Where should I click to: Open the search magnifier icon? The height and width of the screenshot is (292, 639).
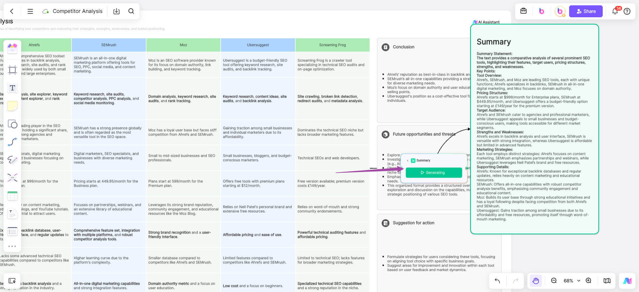click(x=131, y=11)
